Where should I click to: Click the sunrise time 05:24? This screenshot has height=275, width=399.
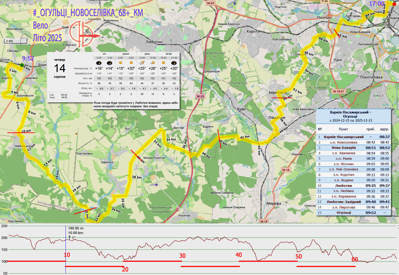coord(64,95)
